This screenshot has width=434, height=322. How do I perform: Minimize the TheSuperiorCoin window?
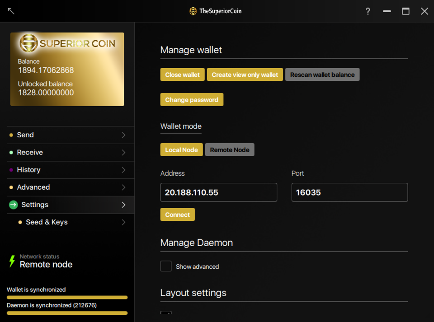387,11
